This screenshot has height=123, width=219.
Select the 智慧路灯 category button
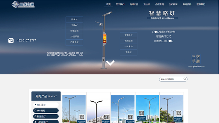46,117
